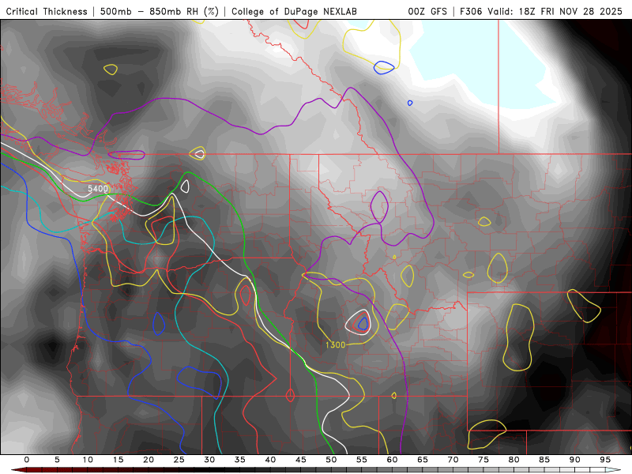This screenshot has width=632, height=474.
Task: Click the "40" value on the color scale
Action: (x=270, y=460)
